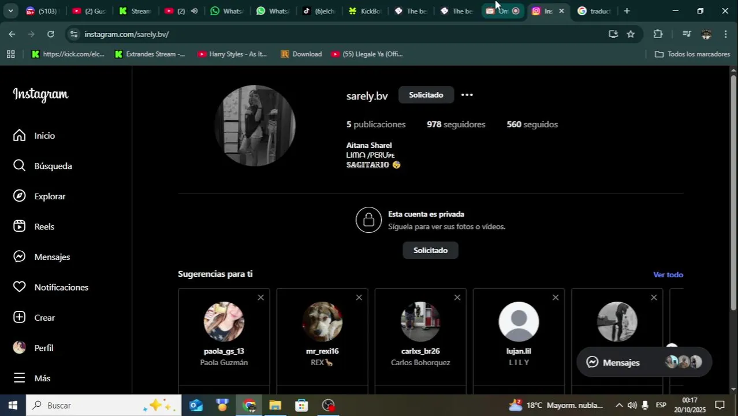Open kick.com/elc bookmark
This screenshot has width=738, height=416.
point(68,54)
